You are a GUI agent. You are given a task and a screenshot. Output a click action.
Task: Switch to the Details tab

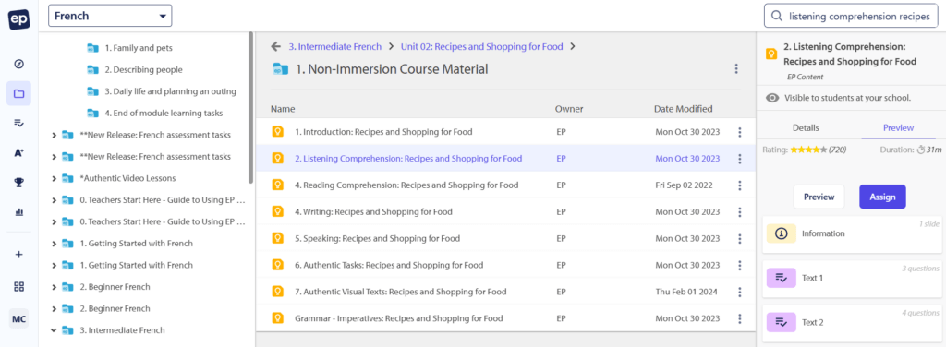pos(806,127)
